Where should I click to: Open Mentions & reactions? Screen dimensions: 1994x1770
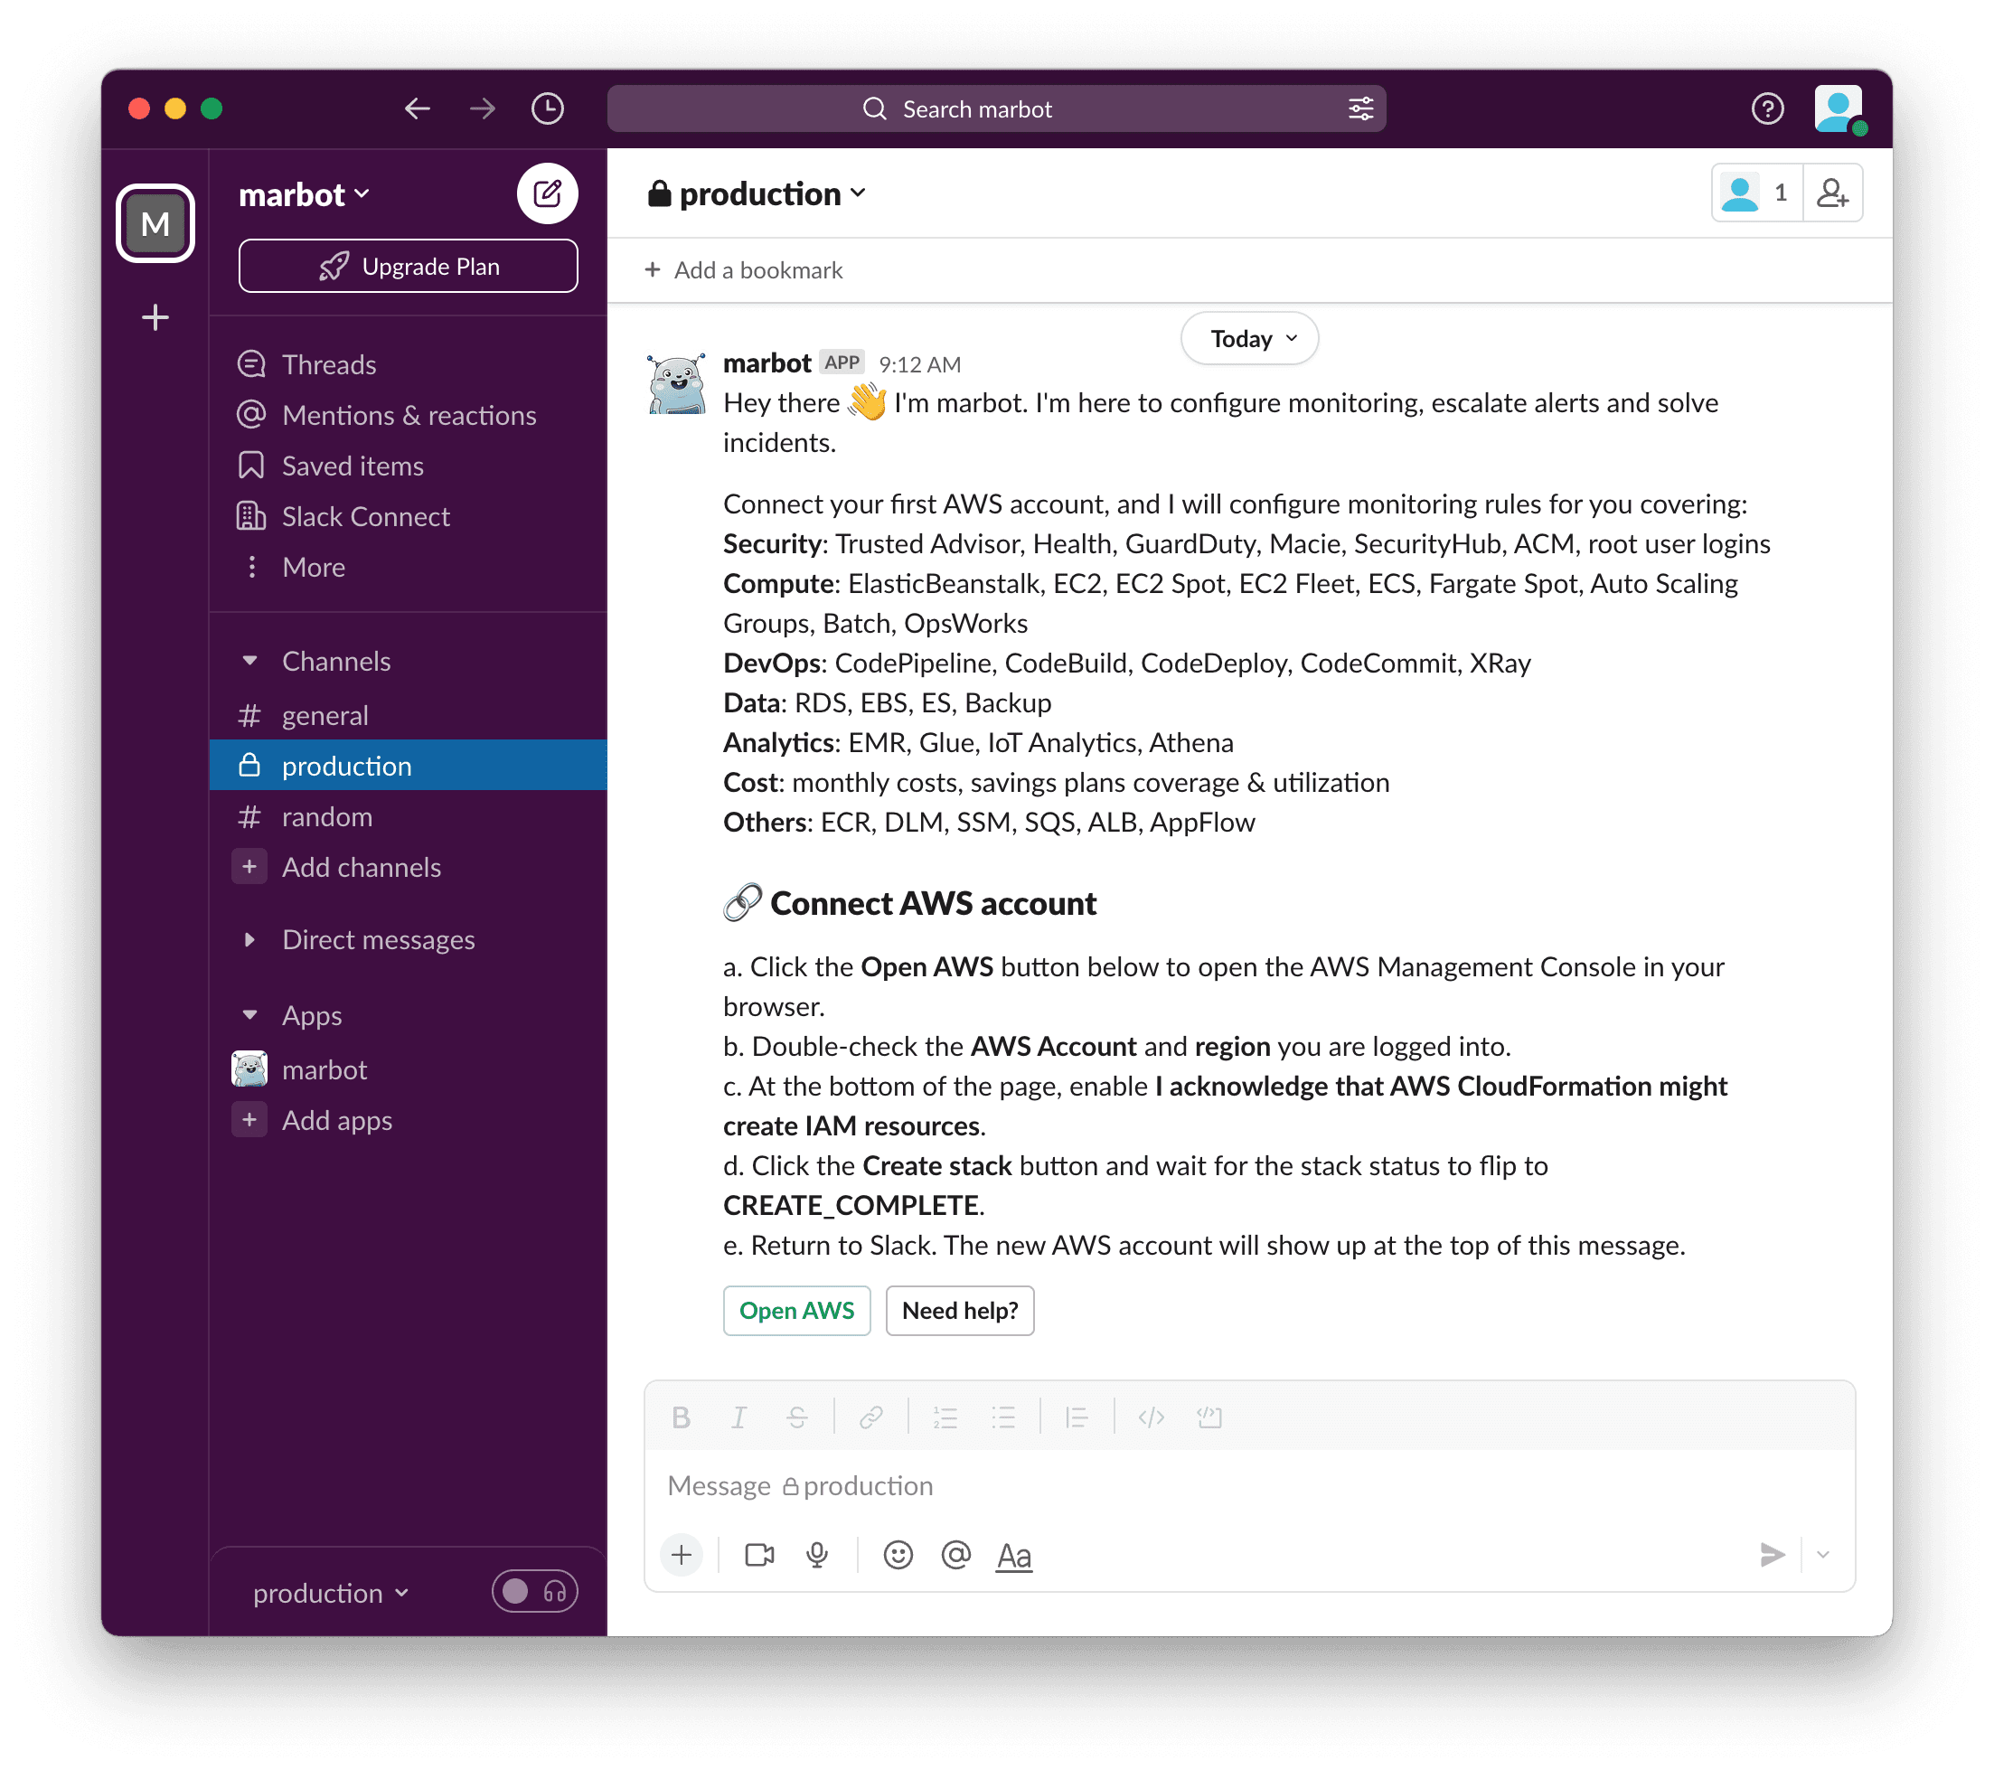(408, 415)
